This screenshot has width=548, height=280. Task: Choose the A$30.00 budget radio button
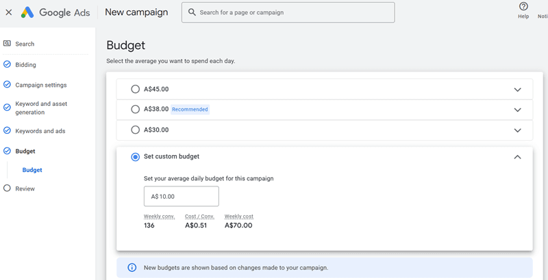135,130
